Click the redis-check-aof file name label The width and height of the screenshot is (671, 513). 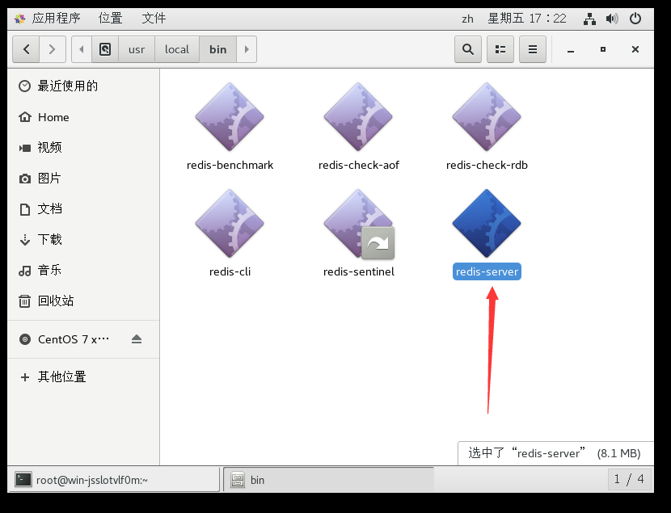359,165
